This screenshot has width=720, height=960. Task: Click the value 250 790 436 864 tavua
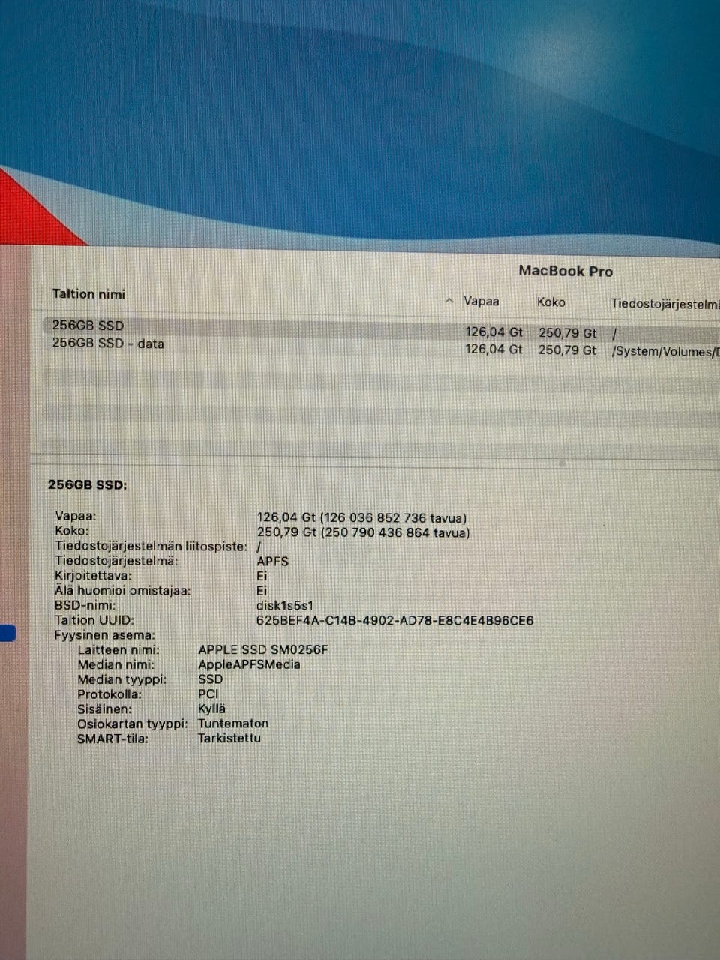pyautogui.click(x=395, y=533)
